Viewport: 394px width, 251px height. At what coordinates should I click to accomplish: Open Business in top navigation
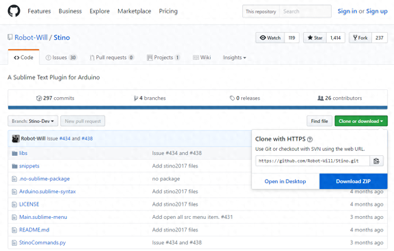tap(70, 11)
